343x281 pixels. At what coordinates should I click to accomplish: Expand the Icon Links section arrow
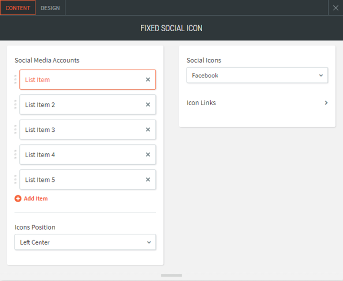pyautogui.click(x=326, y=103)
